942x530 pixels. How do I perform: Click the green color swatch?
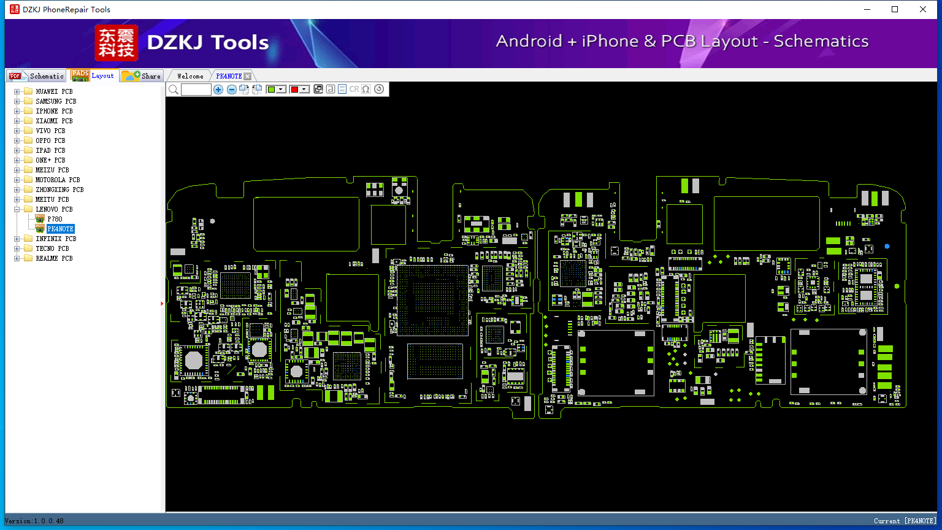(271, 90)
